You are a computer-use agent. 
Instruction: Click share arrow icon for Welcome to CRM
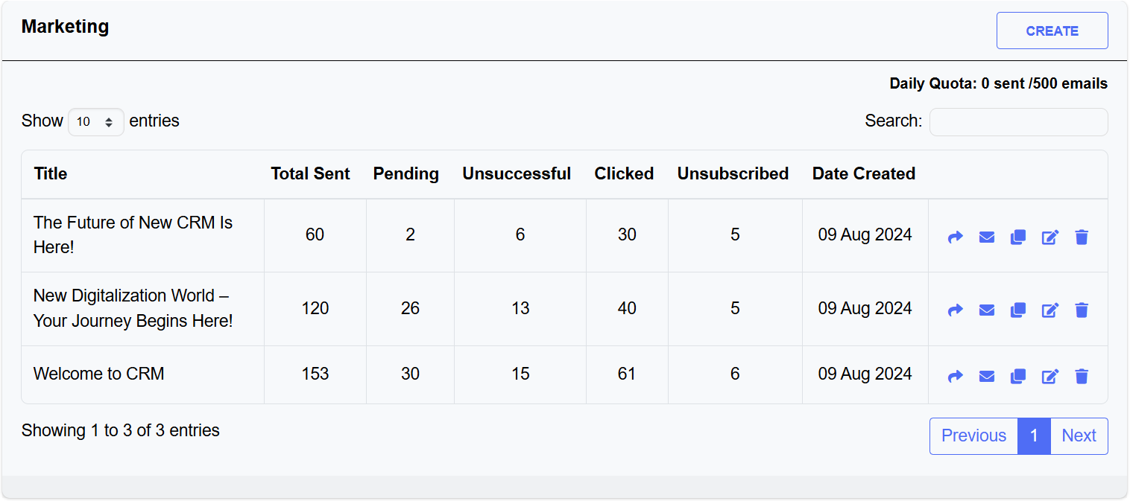click(x=955, y=377)
